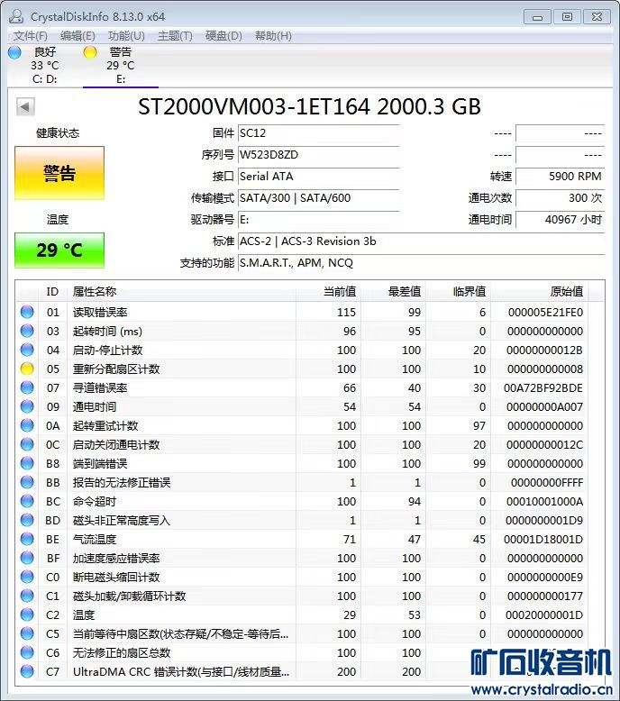Click the green 29 °C temperature button
This screenshot has height=701, width=620.
59,250
